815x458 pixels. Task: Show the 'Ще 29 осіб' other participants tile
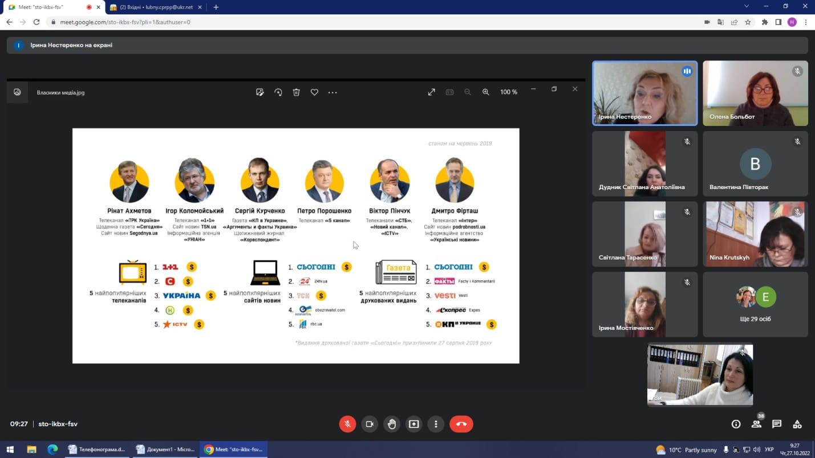[x=755, y=305]
